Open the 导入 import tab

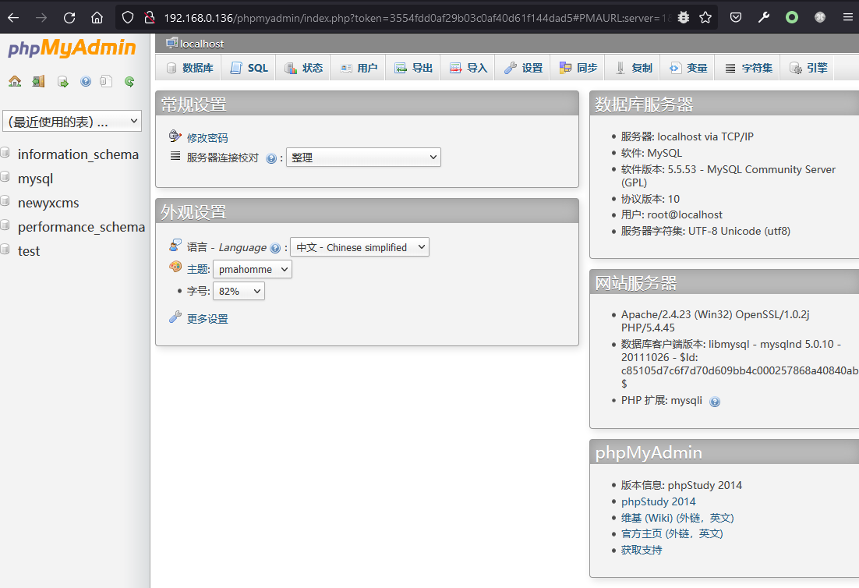coord(468,68)
